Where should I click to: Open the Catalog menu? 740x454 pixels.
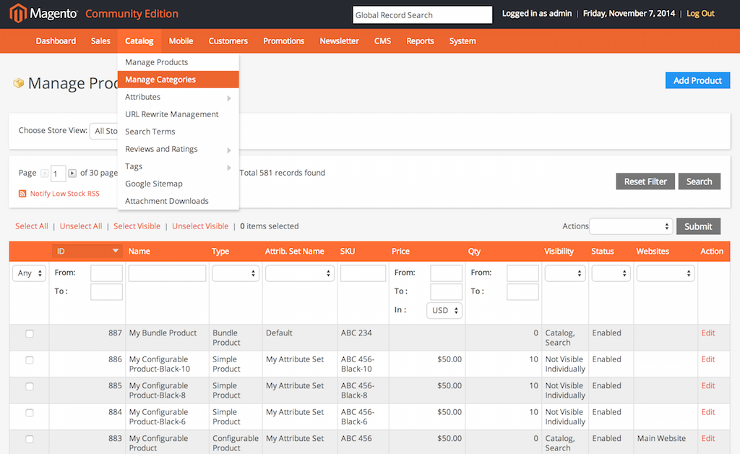[x=139, y=41]
